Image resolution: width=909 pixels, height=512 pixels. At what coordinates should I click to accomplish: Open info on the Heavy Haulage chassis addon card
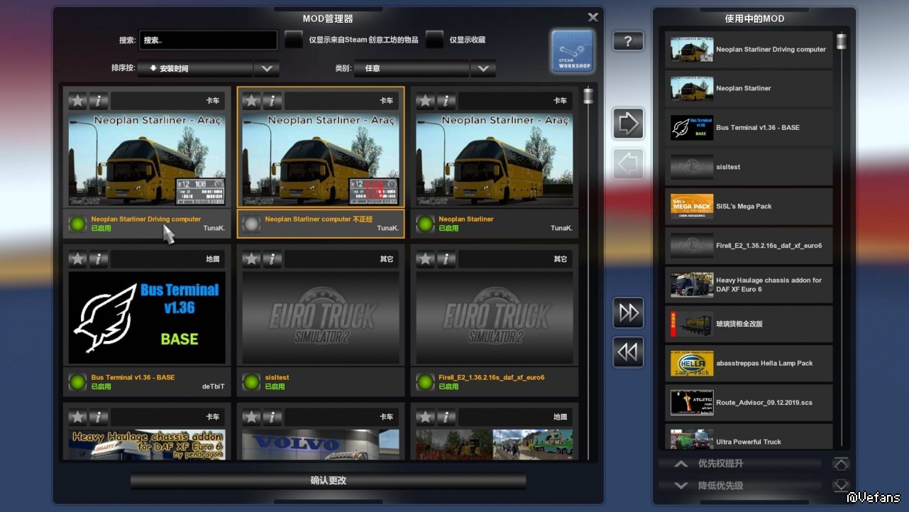99,417
